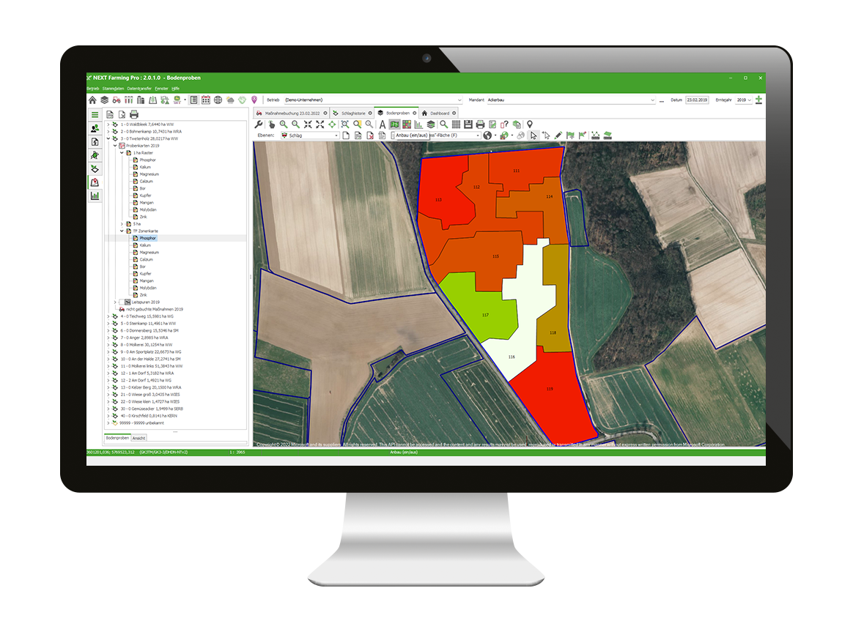Click the save diskette icon in the map toolbar
This screenshot has width=853, height=640.
(x=468, y=125)
